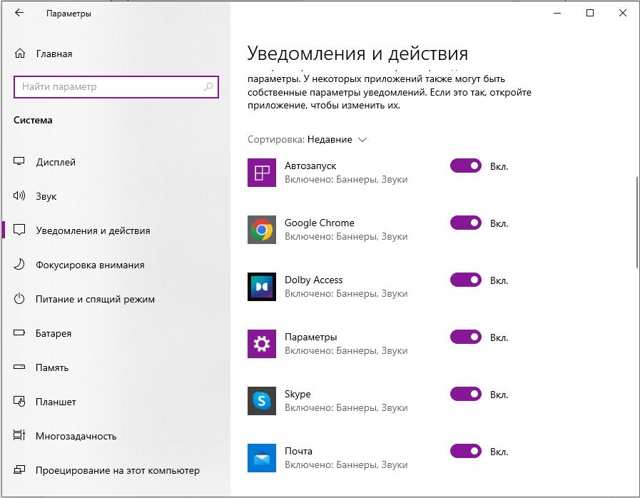Screen dimensions: 640x498
Task: Open Главная settings page
Action: [116, 54]
